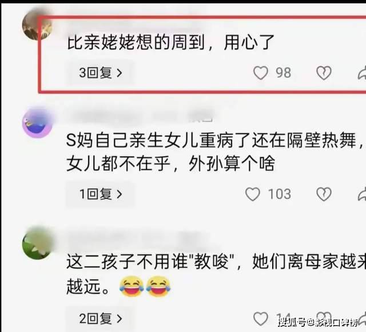Open the first commenter's avatar profile
This screenshot has height=332, width=366.
pos(37,26)
